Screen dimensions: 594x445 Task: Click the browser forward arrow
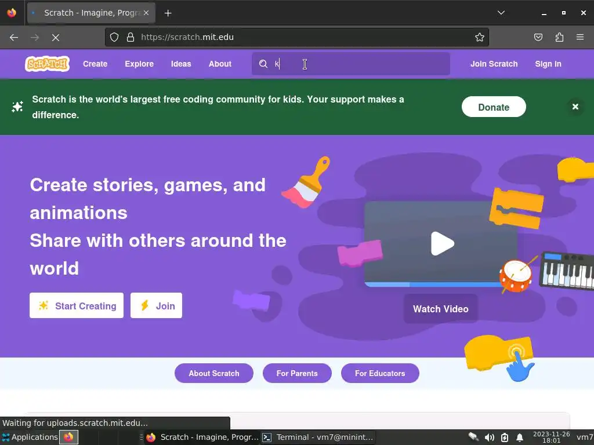35,38
